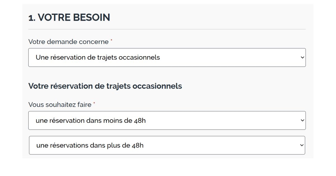Click the "Votre réservation de trajets occasionnels" subheading
Screen dimensions: 336x176
coord(105,86)
